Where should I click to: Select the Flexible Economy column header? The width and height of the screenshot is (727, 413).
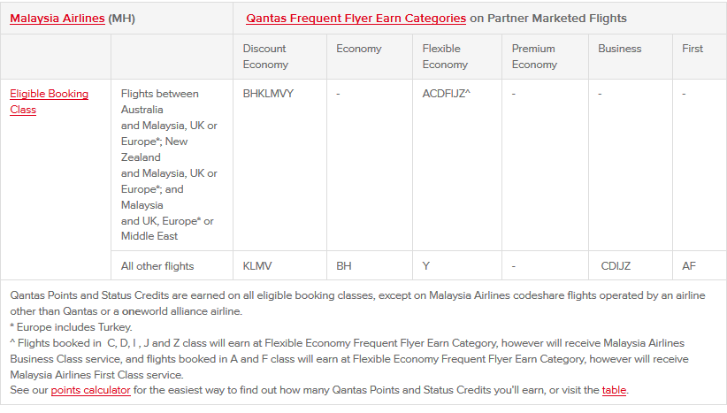click(445, 57)
